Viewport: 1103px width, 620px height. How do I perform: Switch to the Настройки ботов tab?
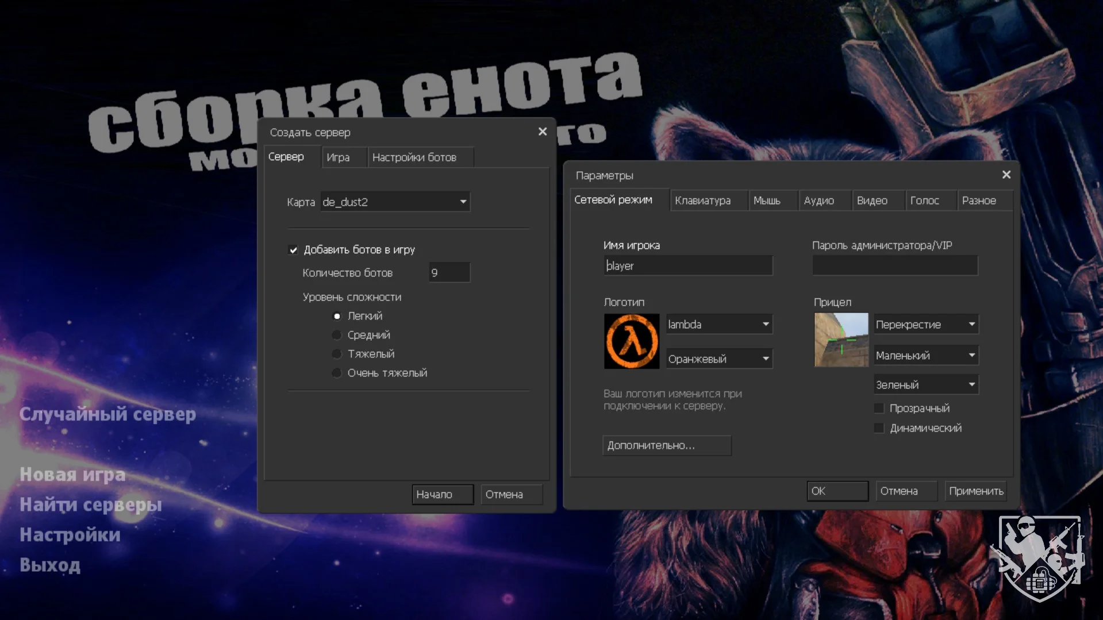414,157
